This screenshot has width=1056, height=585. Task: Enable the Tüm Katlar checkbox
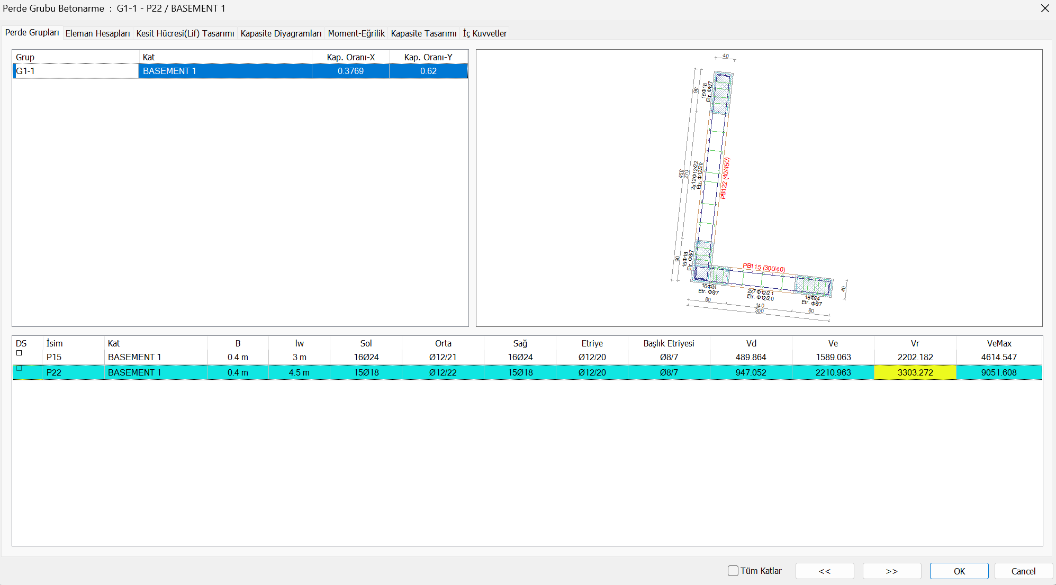[x=733, y=571]
